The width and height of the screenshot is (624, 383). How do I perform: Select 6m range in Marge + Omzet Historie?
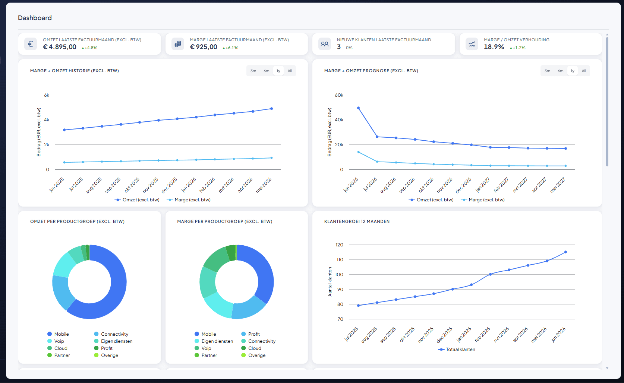(x=267, y=71)
